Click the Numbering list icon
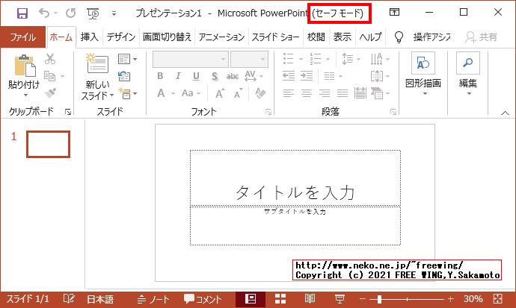 coord(316,59)
